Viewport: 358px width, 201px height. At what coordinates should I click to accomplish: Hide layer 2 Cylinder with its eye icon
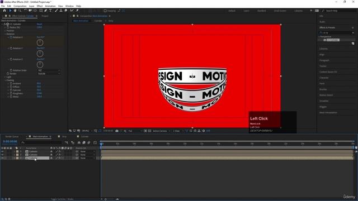point(2,155)
